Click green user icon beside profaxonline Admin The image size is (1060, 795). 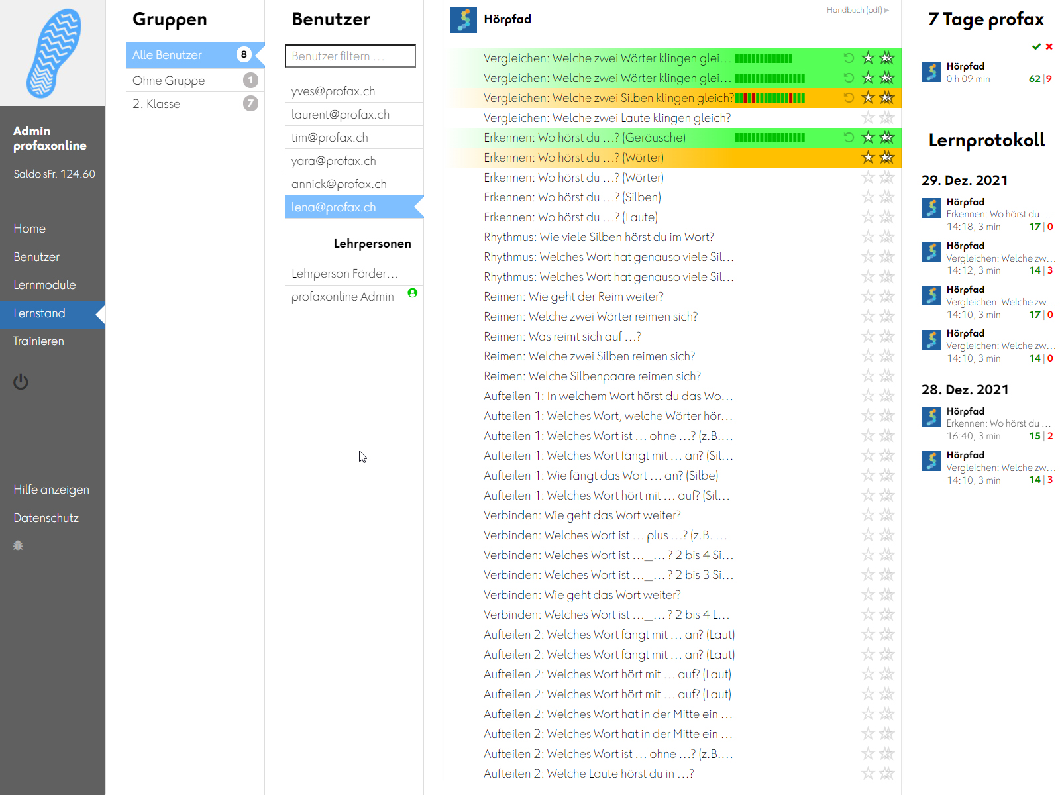(412, 293)
